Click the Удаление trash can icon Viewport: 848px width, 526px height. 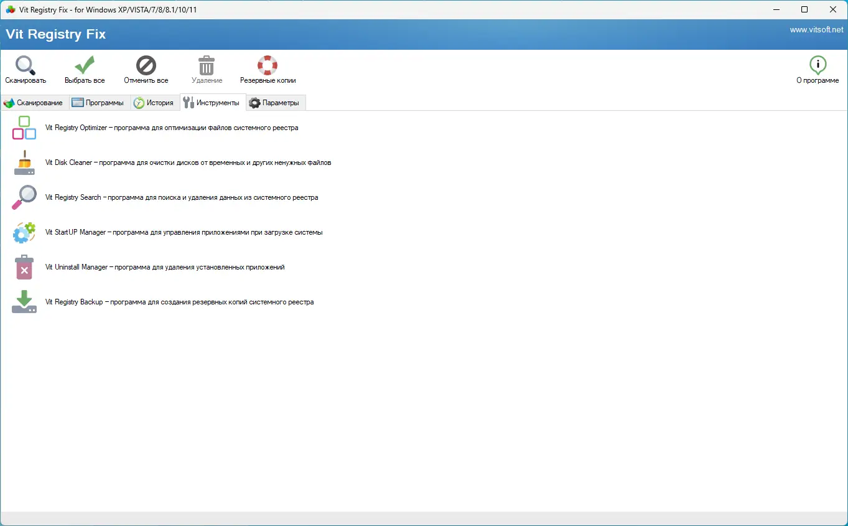(207, 65)
